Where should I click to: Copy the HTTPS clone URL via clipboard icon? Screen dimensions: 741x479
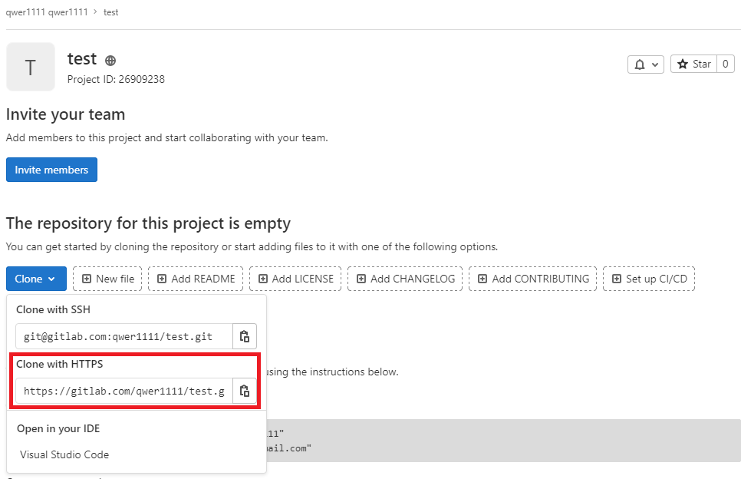245,391
